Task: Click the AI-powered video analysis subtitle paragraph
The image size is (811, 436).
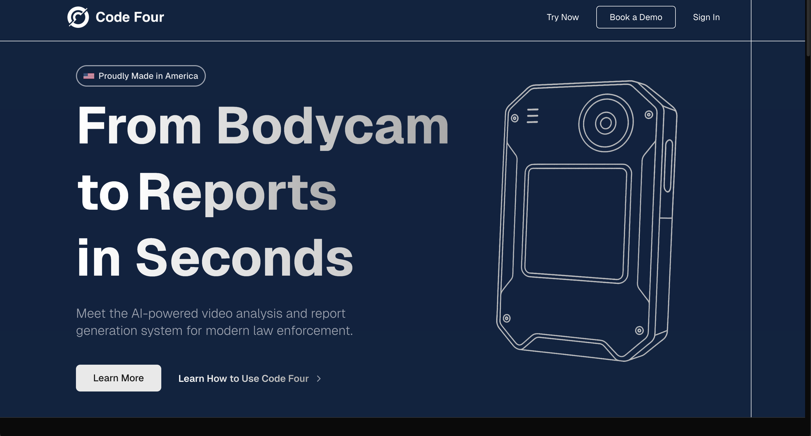Action: [214, 322]
